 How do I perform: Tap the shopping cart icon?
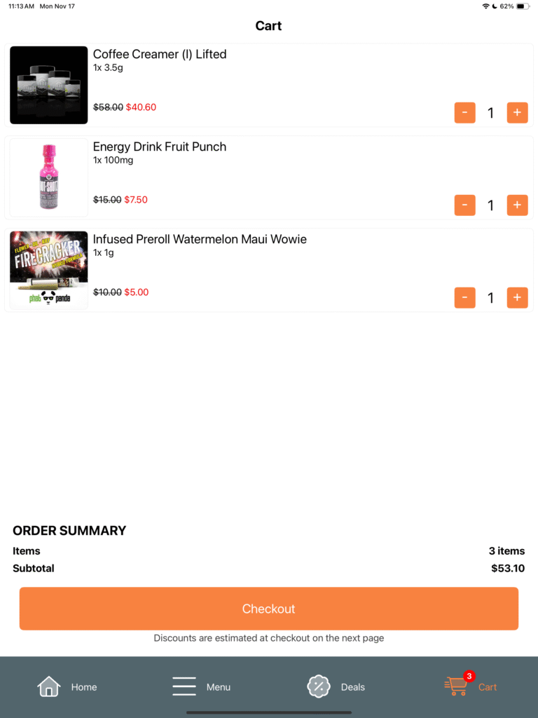click(456, 686)
